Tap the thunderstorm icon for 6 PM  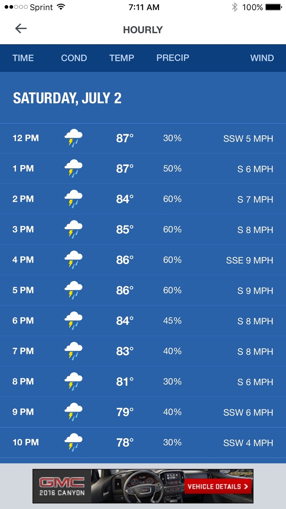click(x=73, y=321)
